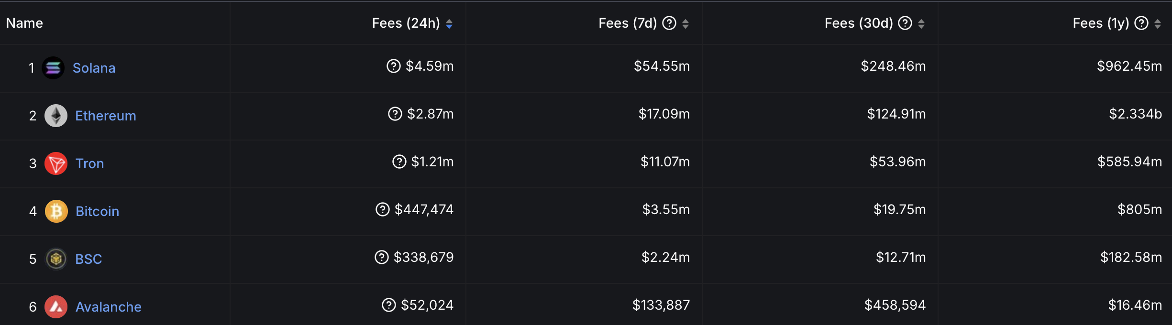Click the Avalanche logo icon
Image resolution: width=1172 pixels, height=325 pixels.
pyautogui.click(x=56, y=307)
